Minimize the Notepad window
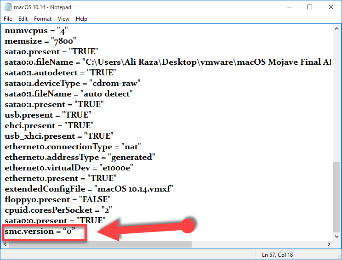342x260 pixels. pos(289,7)
